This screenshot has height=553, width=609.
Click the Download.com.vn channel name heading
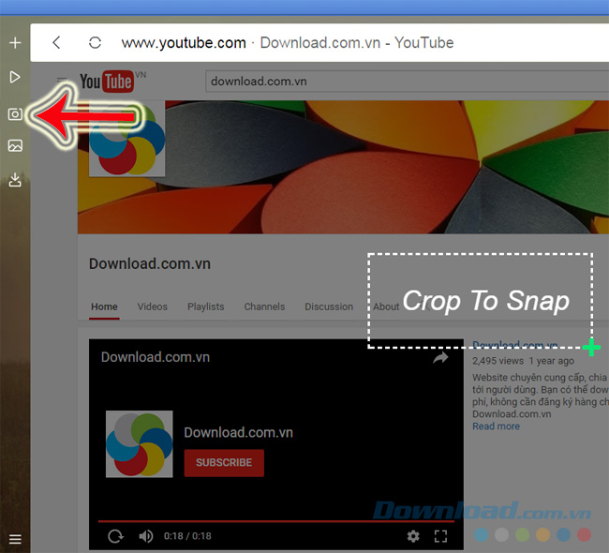(150, 264)
